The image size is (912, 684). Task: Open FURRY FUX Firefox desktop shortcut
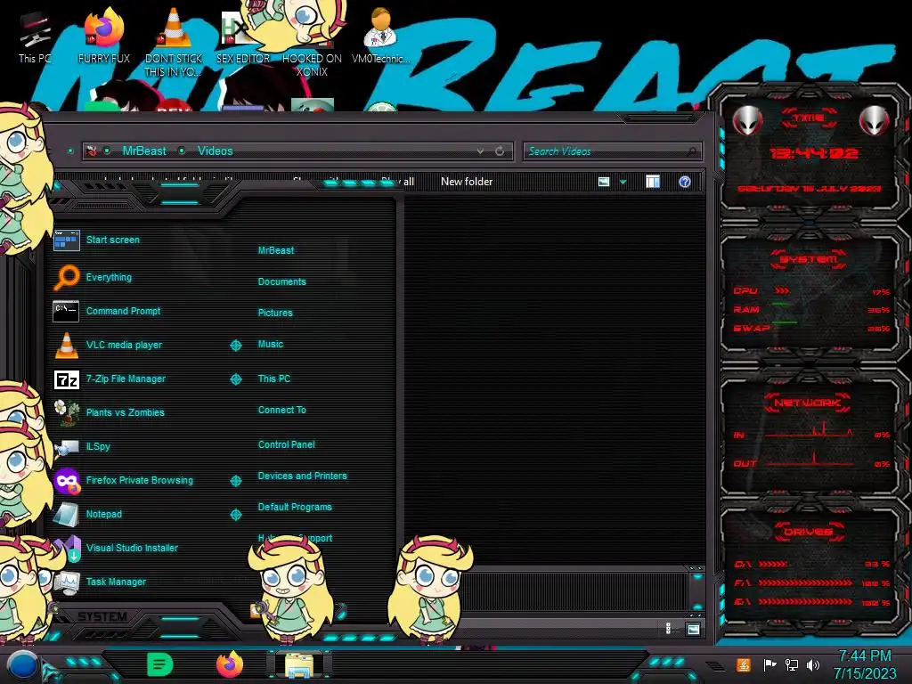coord(103,36)
